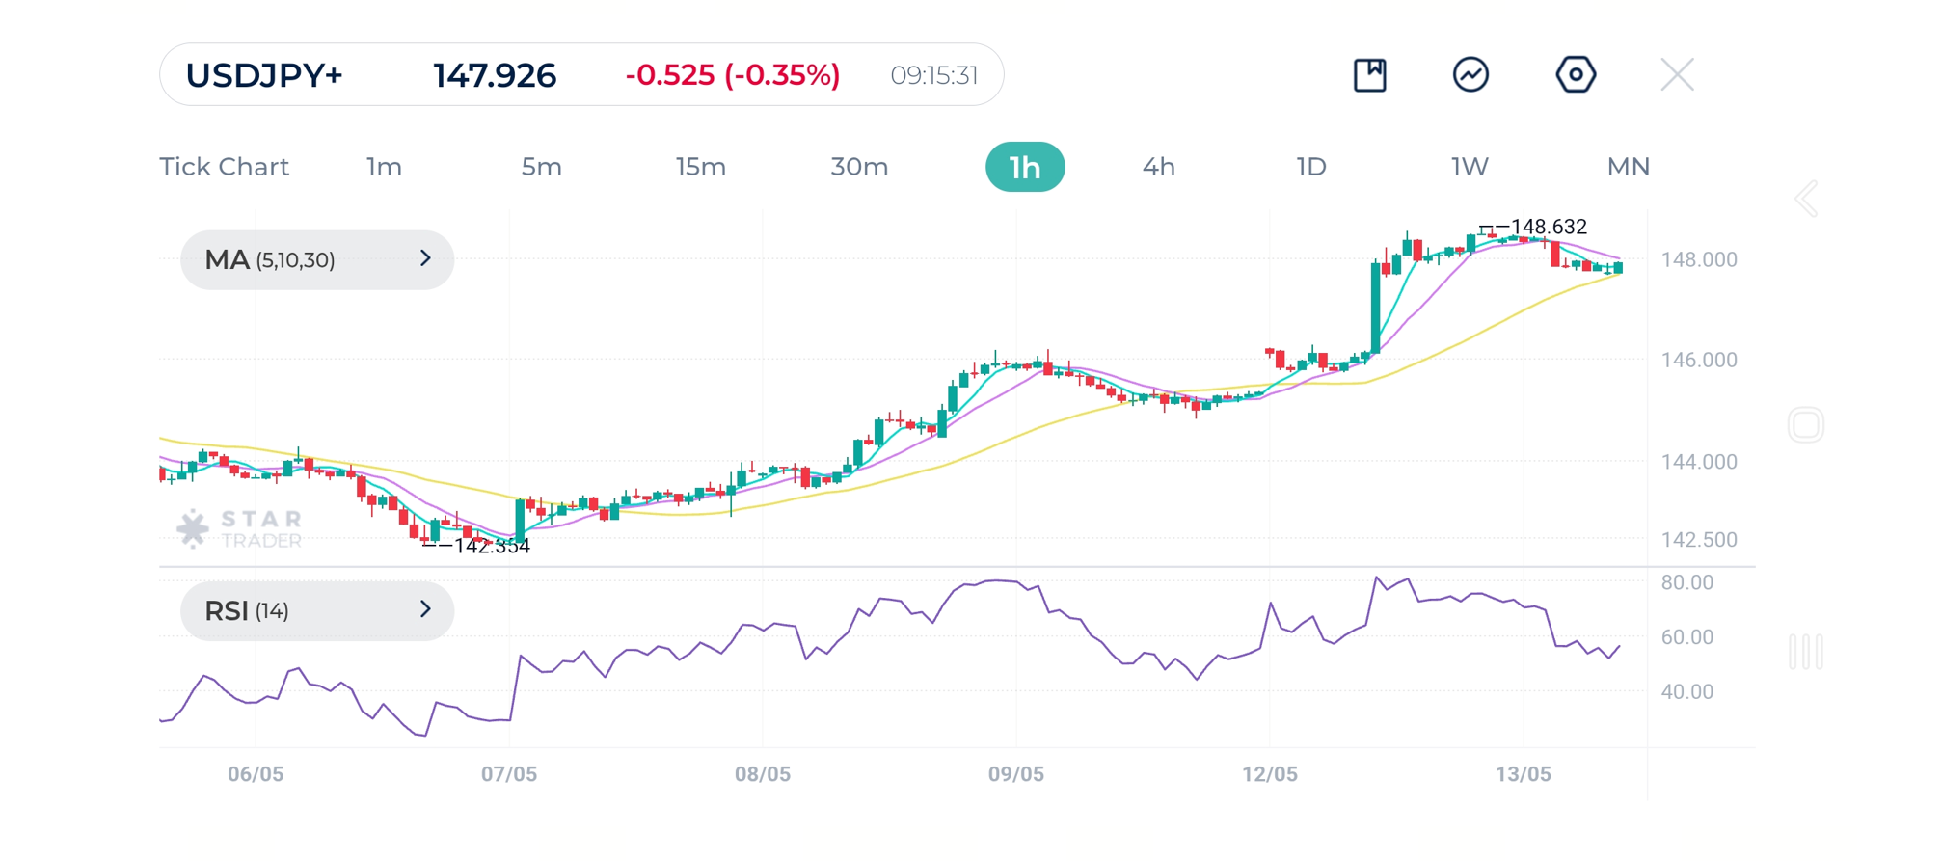Select the 1m timeframe
This screenshot has height=861, width=1942.
click(384, 167)
